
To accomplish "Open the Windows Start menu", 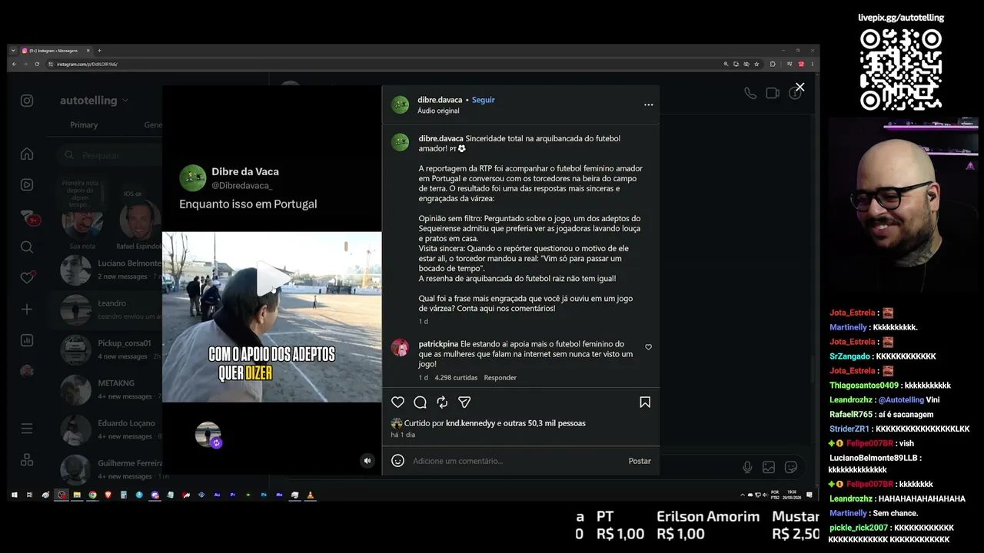I will (14, 495).
